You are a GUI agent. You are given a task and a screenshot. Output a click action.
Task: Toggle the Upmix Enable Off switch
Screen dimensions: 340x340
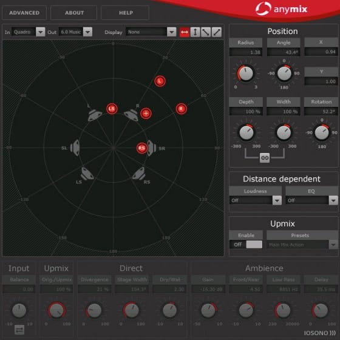(x=246, y=245)
